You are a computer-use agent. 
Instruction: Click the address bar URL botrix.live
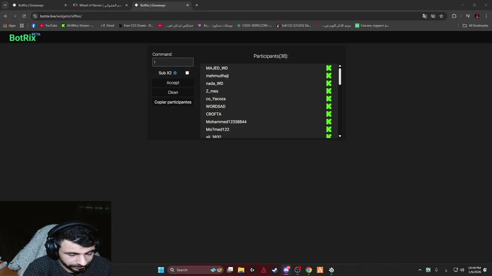61,16
